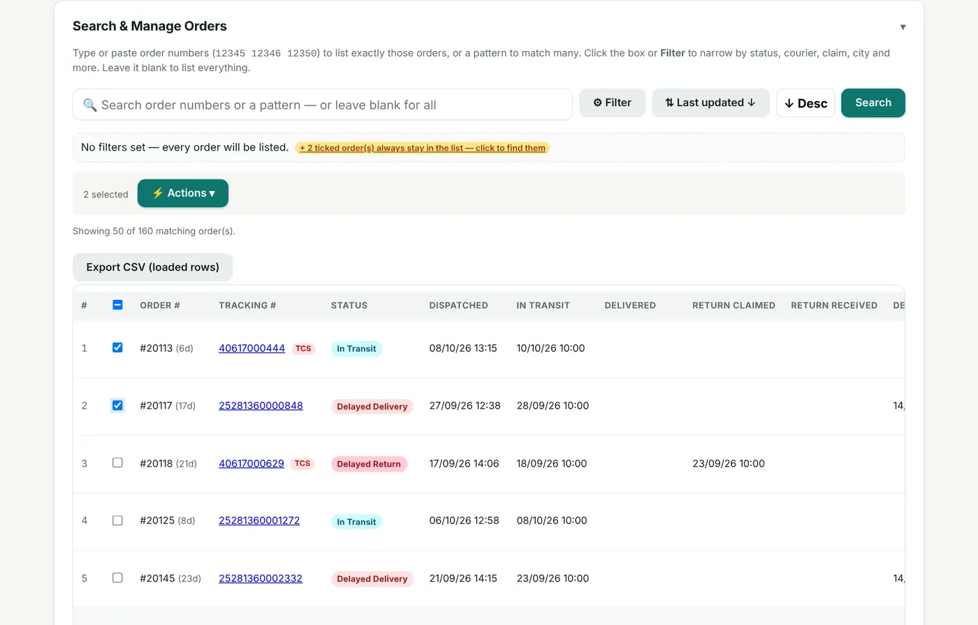Click the ORDER # column header

coord(160,306)
